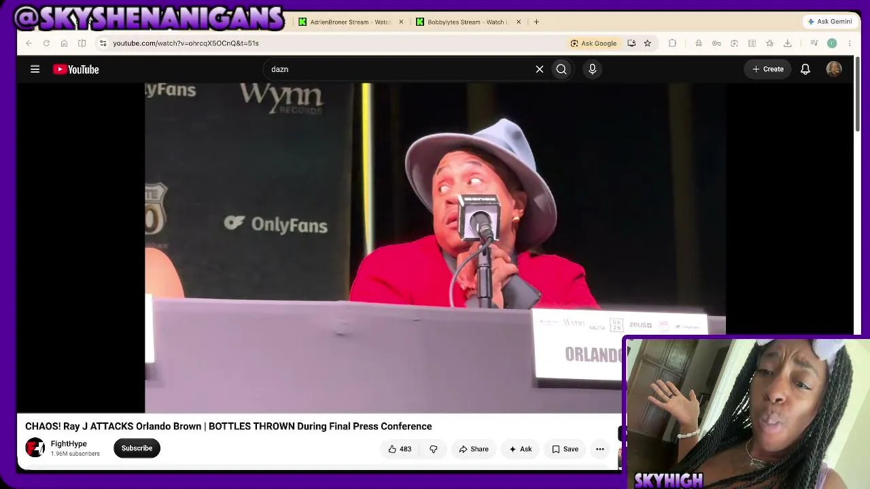
Task: Like the video with 483 likes
Action: (x=400, y=449)
